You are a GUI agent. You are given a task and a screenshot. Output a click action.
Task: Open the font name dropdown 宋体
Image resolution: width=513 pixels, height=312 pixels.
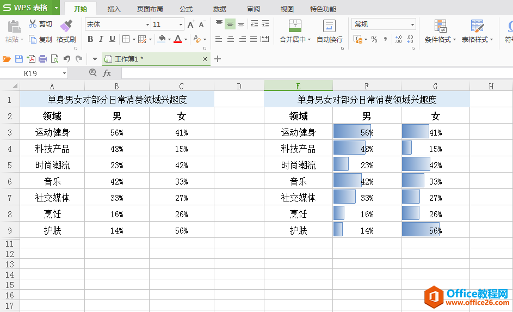click(x=147, y=25)
